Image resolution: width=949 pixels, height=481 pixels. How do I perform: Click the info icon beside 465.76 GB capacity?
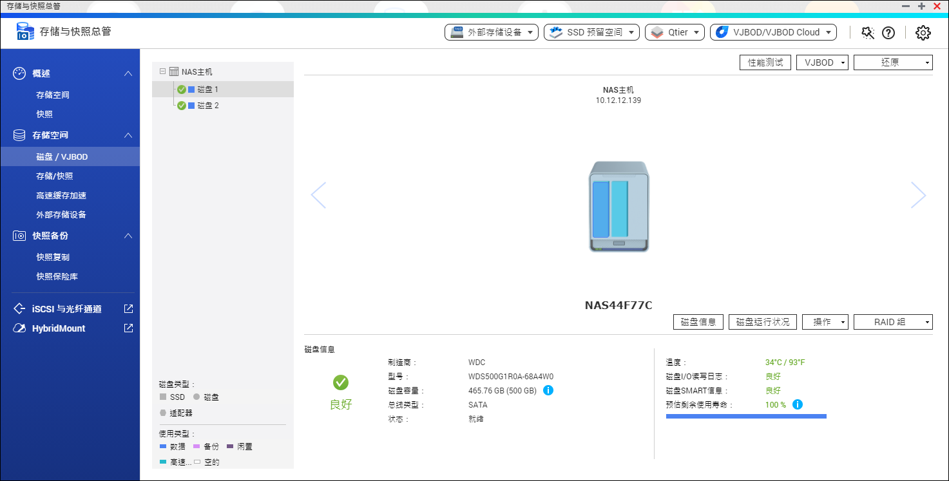548,390
